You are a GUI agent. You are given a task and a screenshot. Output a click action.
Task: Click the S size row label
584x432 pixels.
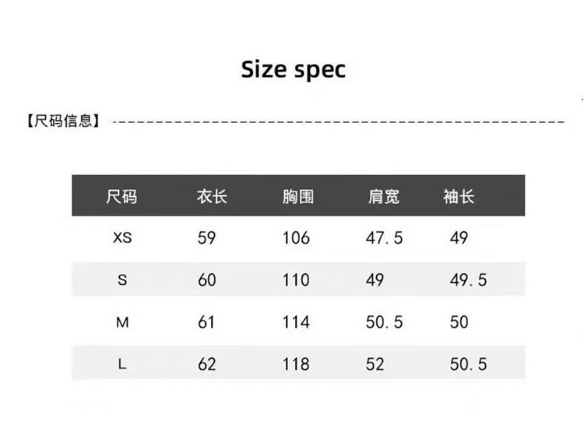[x=122, y=280]
